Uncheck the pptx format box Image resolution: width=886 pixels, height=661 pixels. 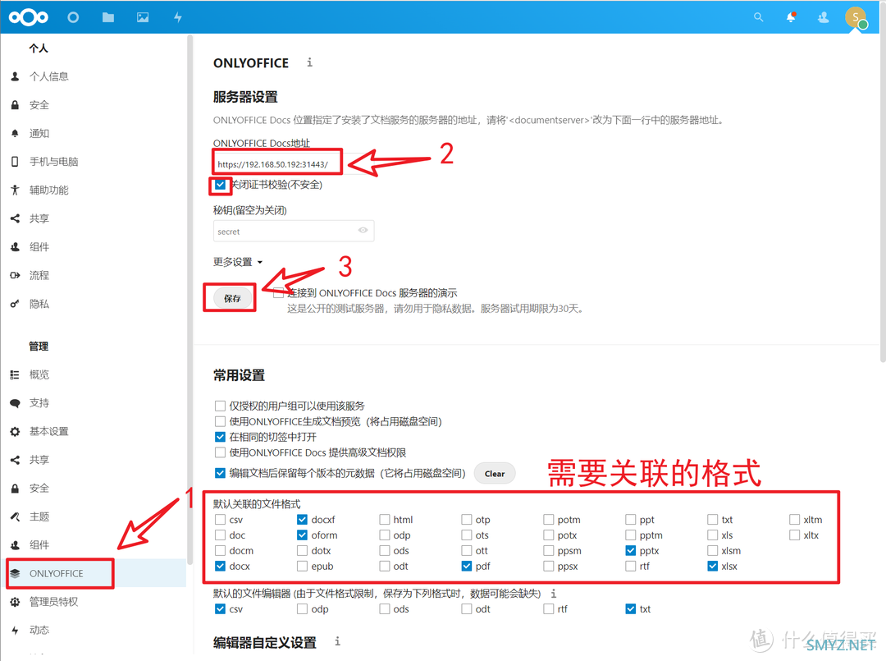(x=631, y=550)
